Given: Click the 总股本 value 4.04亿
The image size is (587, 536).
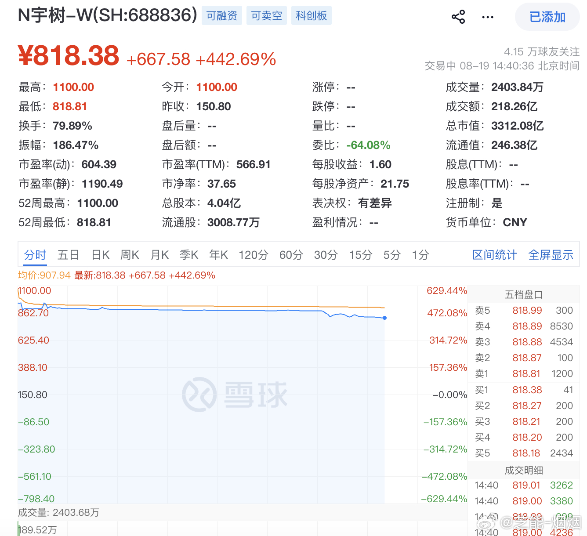Looking at the screenshot, I should [x=224, y=203].
